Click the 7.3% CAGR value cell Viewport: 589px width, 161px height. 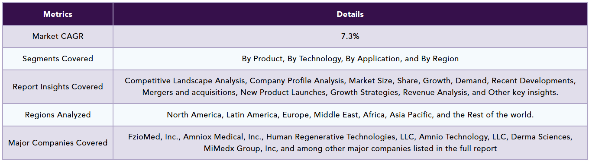(350, 36)
